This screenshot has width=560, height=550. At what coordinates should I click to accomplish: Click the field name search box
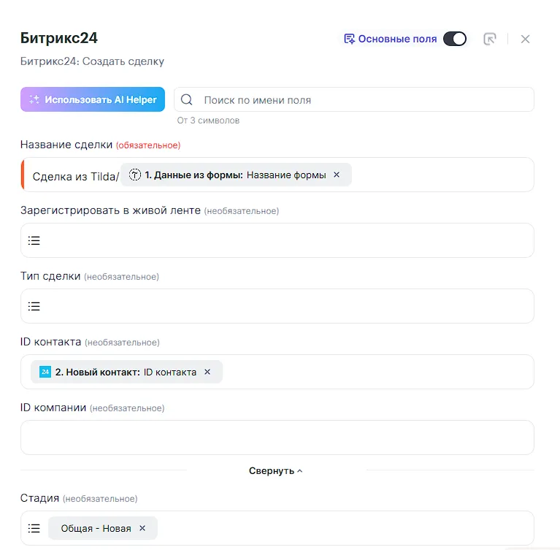click(361, 100)
